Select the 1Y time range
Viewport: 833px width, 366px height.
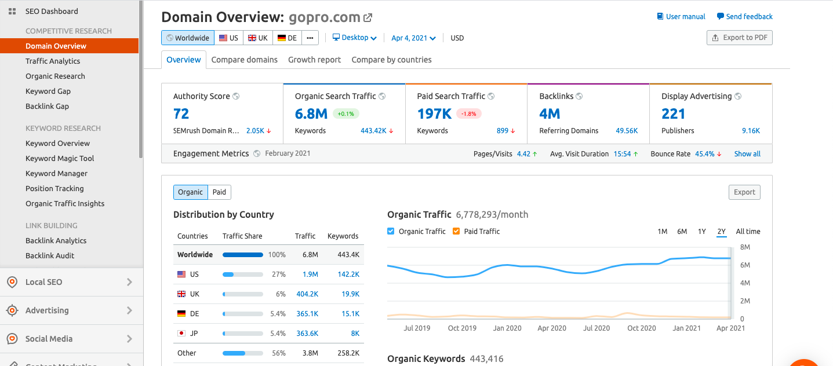click(701, 231)
